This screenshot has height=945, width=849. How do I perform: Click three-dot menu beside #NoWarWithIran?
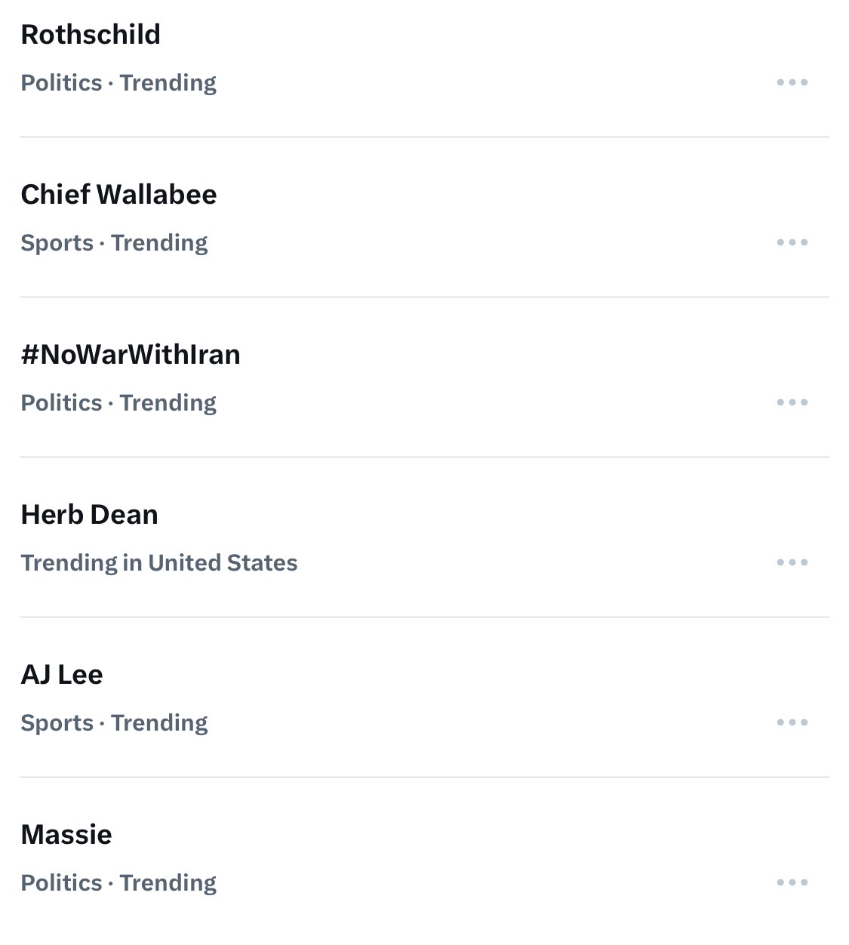[792, 402]
